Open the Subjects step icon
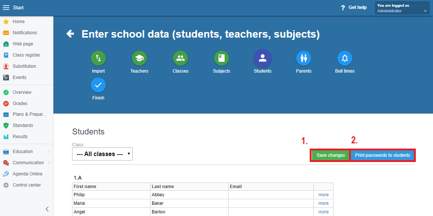This screenshot has height=216, width=433. click(222, 58)
